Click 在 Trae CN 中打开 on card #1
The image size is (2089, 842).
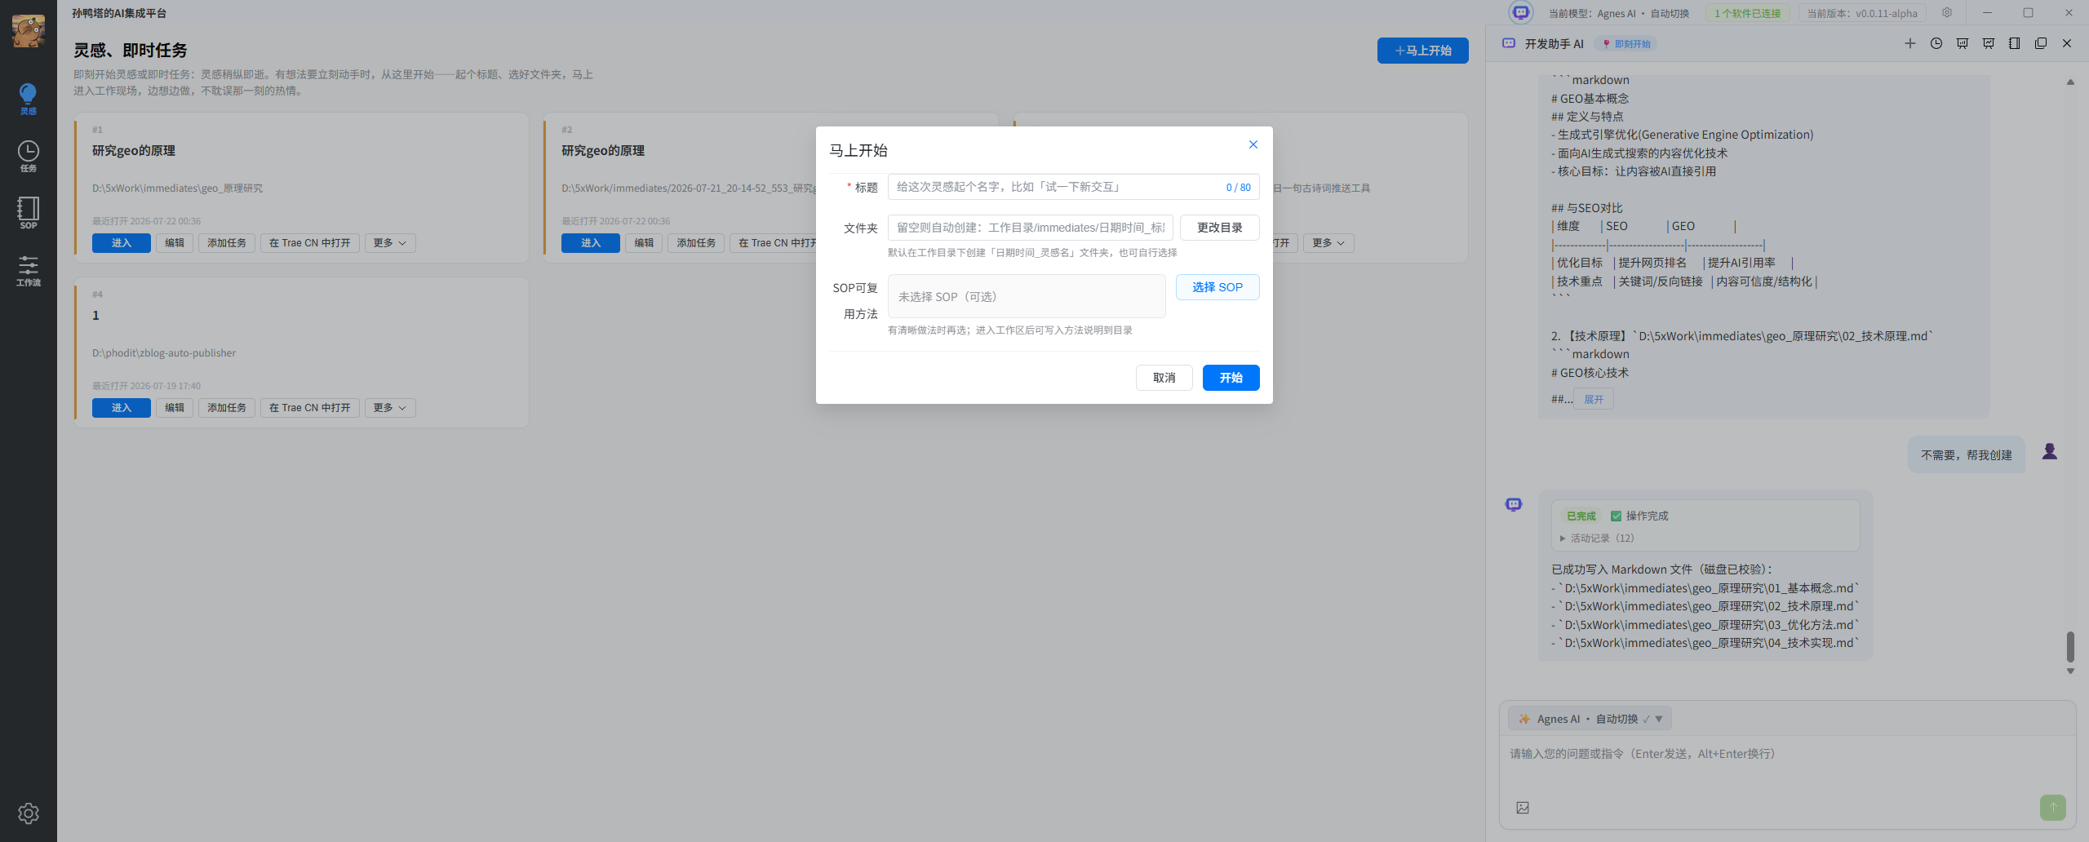[x=310, y=243]
